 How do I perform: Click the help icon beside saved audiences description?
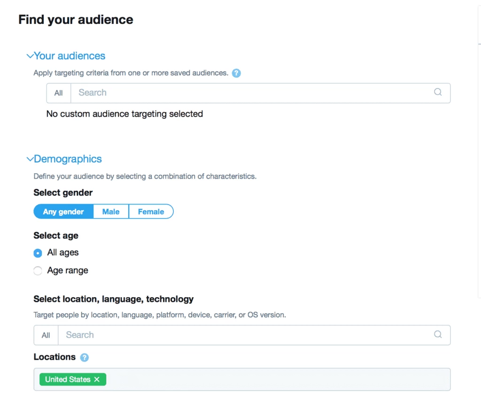236,73
